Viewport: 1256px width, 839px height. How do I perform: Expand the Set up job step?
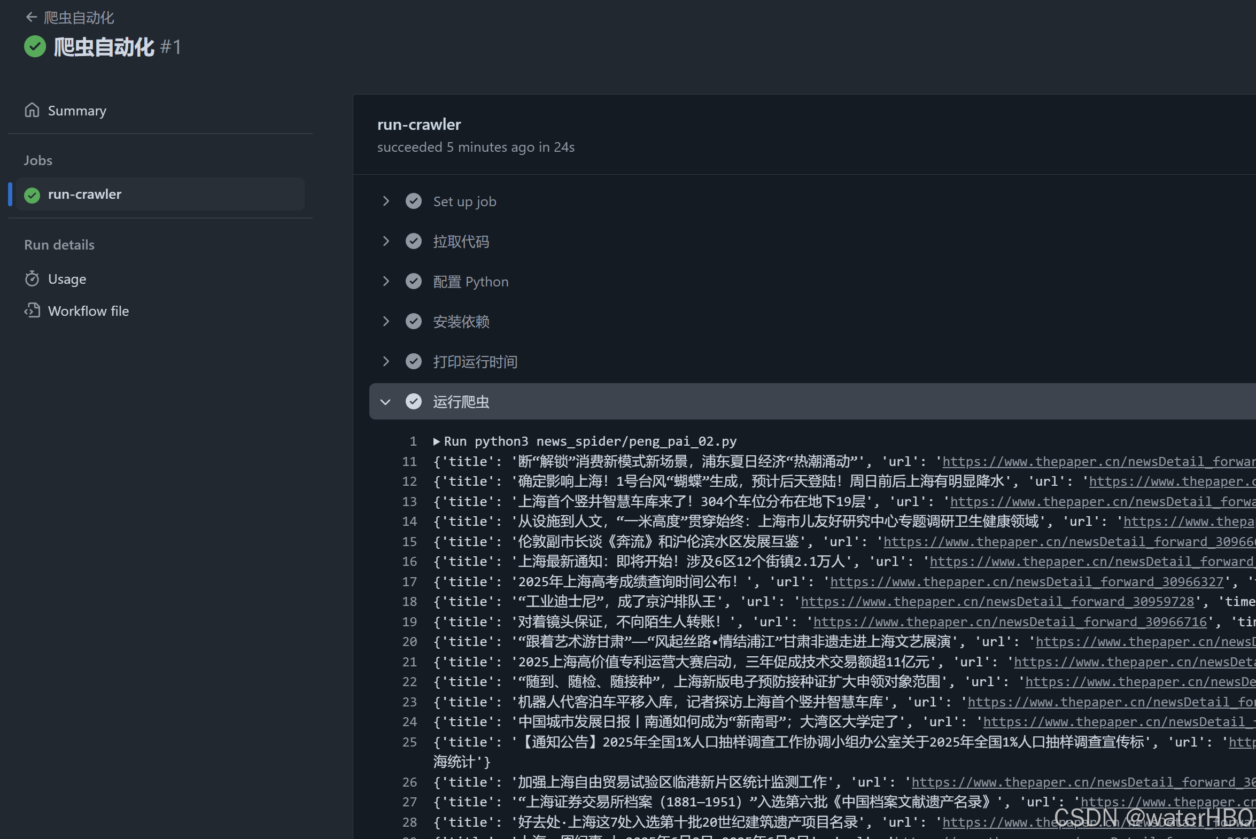(386, 201)
